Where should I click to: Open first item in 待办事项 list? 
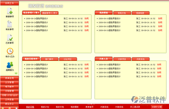coord(56,19)
